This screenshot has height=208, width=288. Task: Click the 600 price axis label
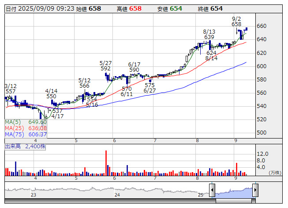(262, 66)
